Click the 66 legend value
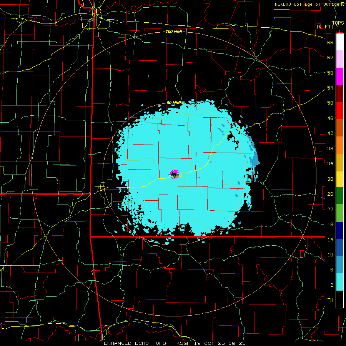Screen dimensions: 346x346 click(x=330, y=42)
